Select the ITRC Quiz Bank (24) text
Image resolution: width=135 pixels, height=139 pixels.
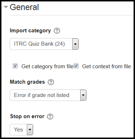(x=39, y=44)
